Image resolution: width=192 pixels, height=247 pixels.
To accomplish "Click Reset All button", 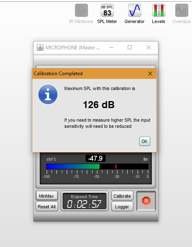I will click(47, 206).
